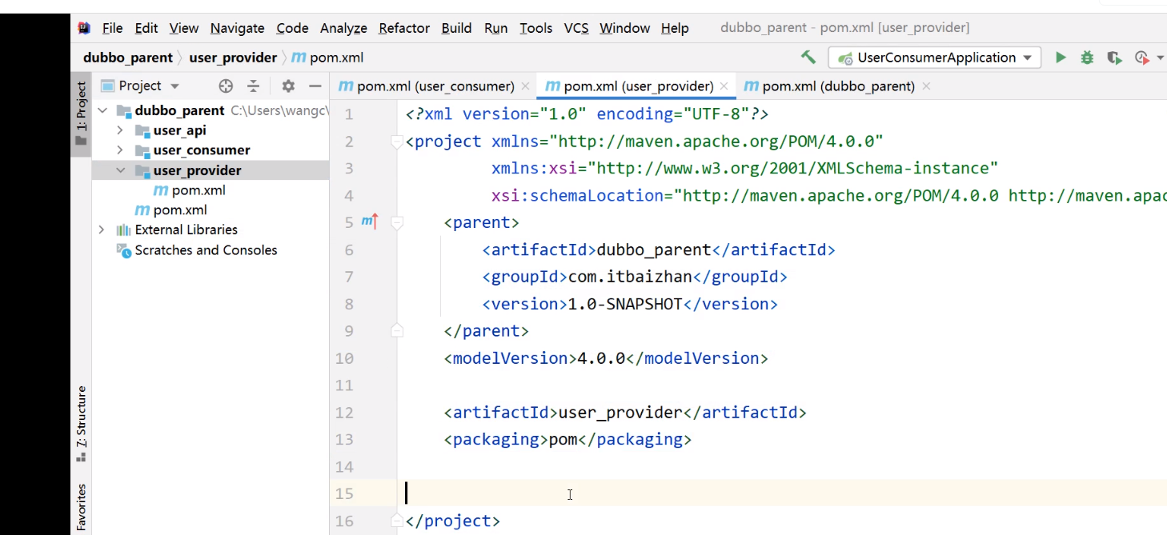
Task: Open the profiler run icon
Action: tap(1142, 58)
